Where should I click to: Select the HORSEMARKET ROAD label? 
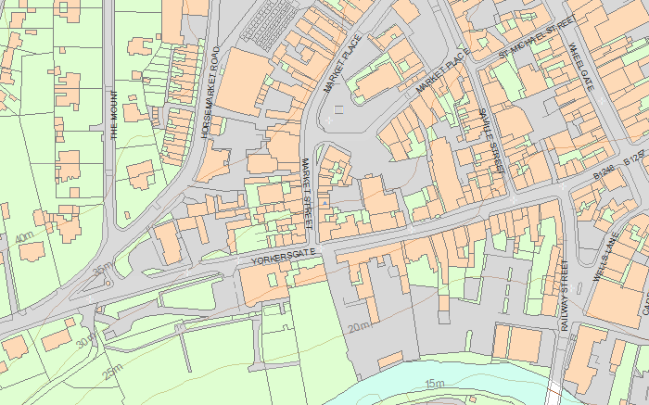[x=210, y=92]
